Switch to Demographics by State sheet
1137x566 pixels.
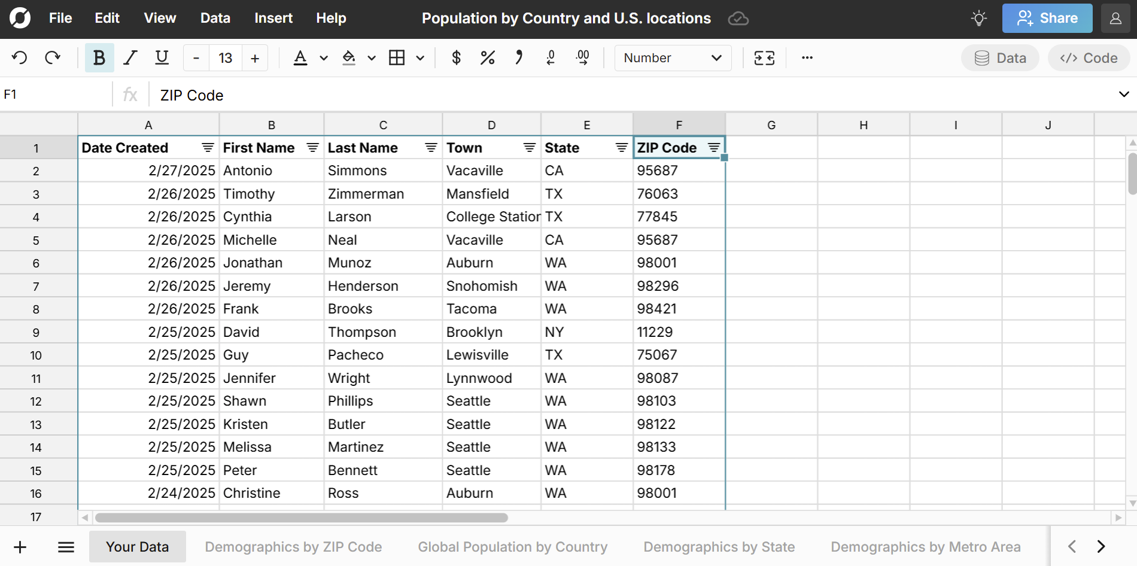coord(719,547)
